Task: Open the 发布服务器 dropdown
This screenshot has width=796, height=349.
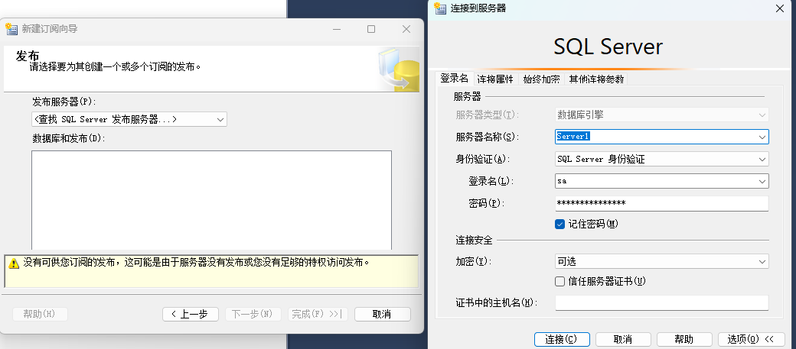Action: point(129,120)
